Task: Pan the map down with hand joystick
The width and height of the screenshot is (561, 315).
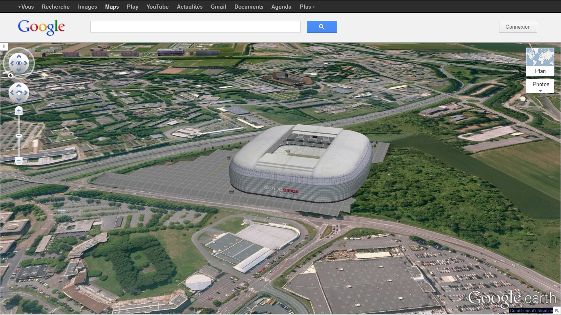Action: (19, 100)
